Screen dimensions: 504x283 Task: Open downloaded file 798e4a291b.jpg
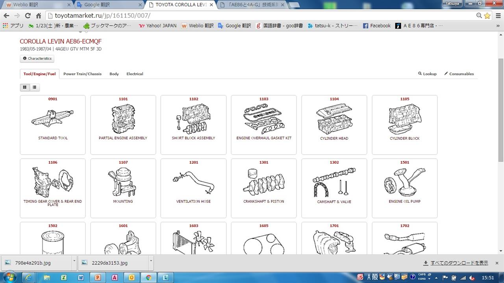tap(37, 263)
